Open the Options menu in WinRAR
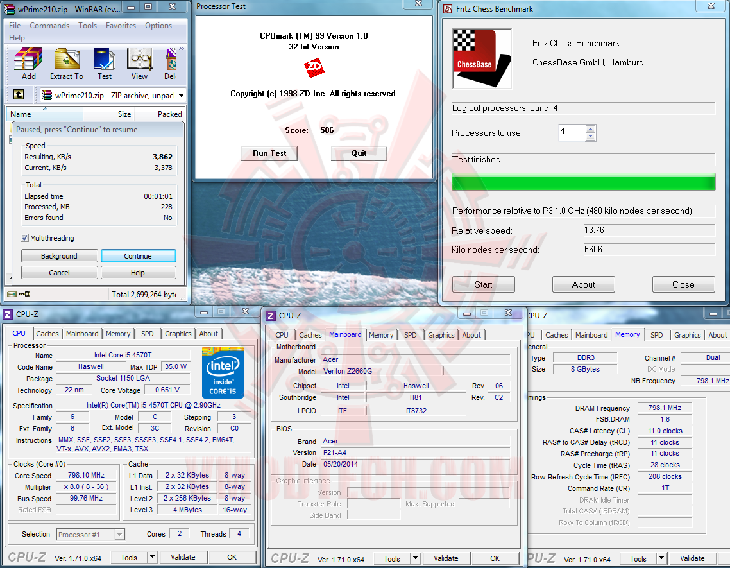 (158, 26)
